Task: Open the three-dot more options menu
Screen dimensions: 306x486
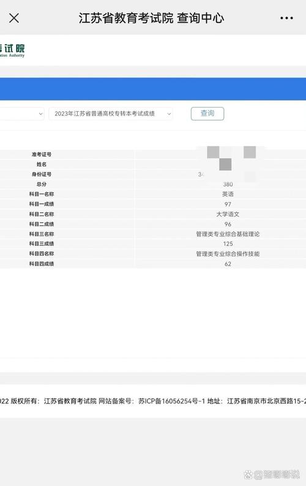Action: tap(286, 18)
